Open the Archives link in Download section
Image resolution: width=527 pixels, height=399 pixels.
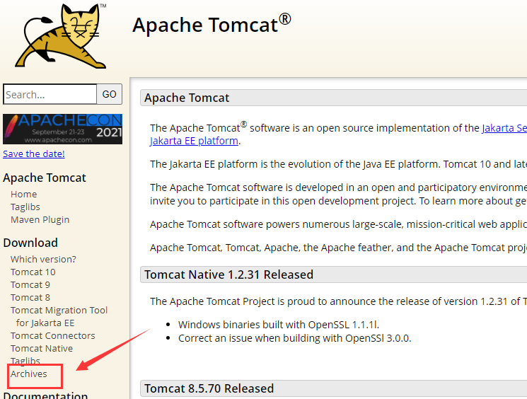[28, 374]
